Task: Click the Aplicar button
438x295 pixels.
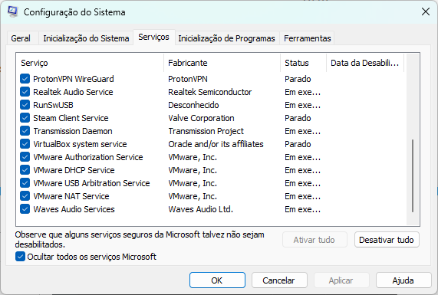Action: click(x=341, y=280)
